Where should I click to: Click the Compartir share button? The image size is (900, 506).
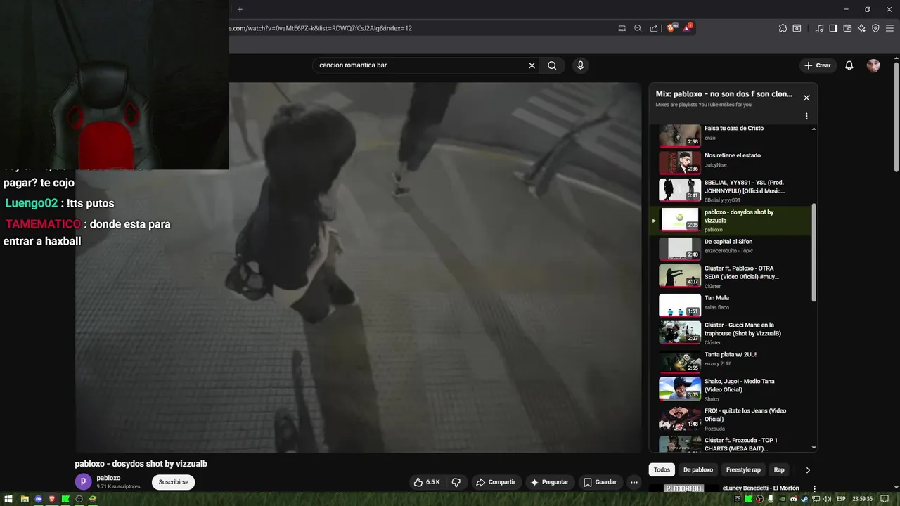tap(496, 482)
